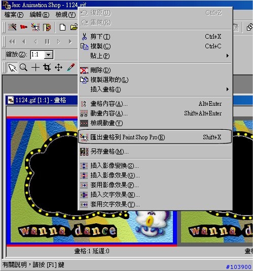Click the Banner Wizard red flag icon

(24, 27)
